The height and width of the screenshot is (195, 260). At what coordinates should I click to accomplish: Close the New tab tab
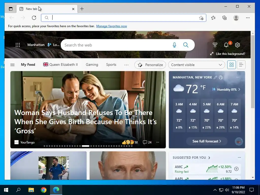tap(73, 9)
